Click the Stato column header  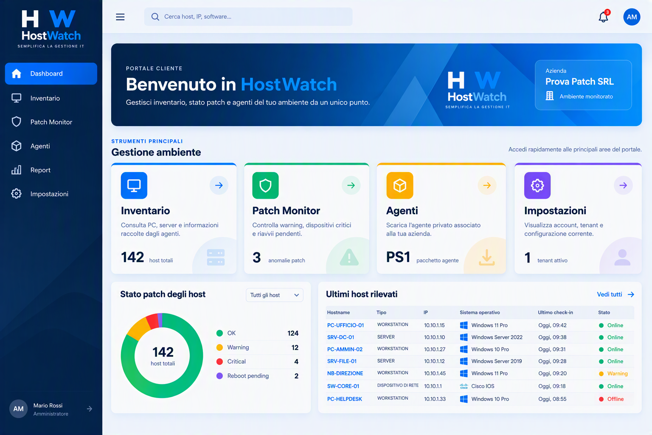coord(604,312)
